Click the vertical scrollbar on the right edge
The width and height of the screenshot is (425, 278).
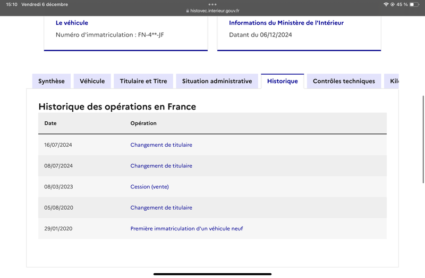(x=423, y=139)
